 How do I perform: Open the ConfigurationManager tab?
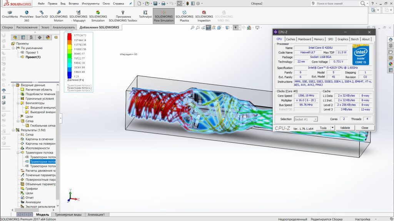click(31, 37)
